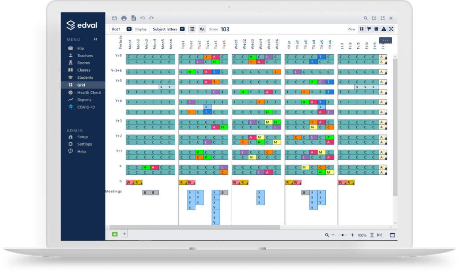Redo the last change
The image size is (459, 272).
[152, 18]
